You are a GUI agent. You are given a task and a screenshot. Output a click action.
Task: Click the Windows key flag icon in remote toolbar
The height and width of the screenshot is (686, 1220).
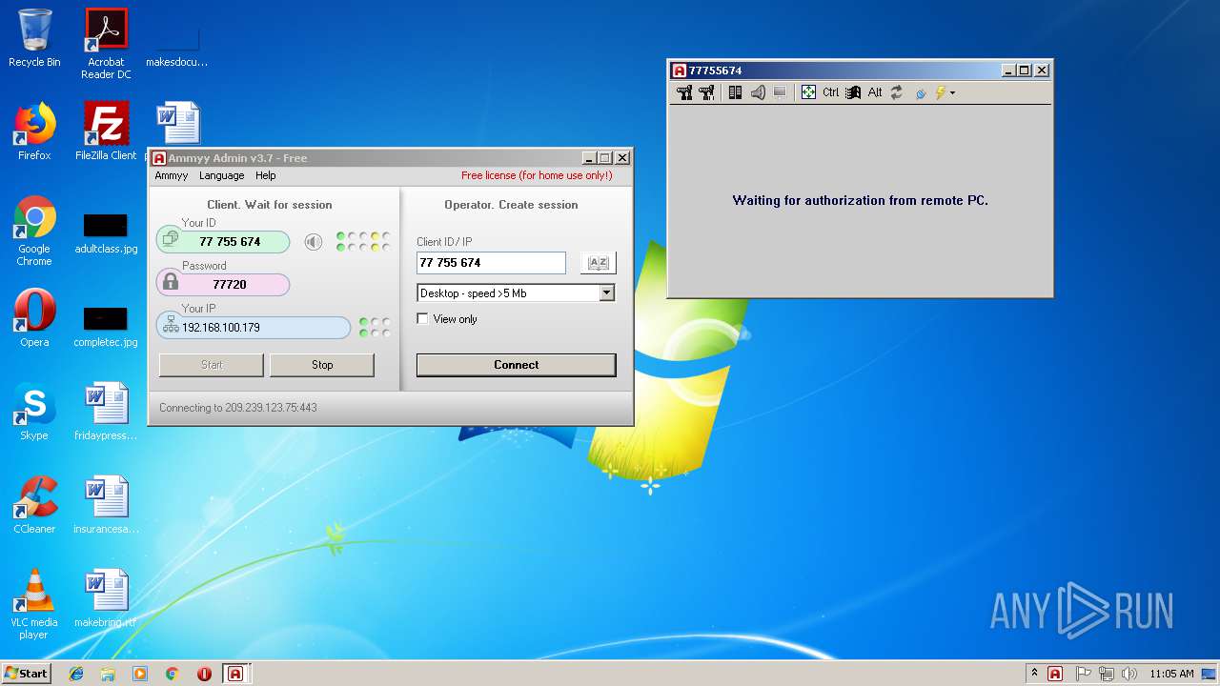(x=853, y=92)
